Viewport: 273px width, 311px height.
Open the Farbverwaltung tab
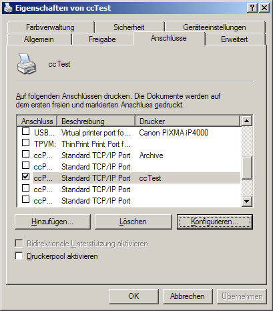click(50, 27)
